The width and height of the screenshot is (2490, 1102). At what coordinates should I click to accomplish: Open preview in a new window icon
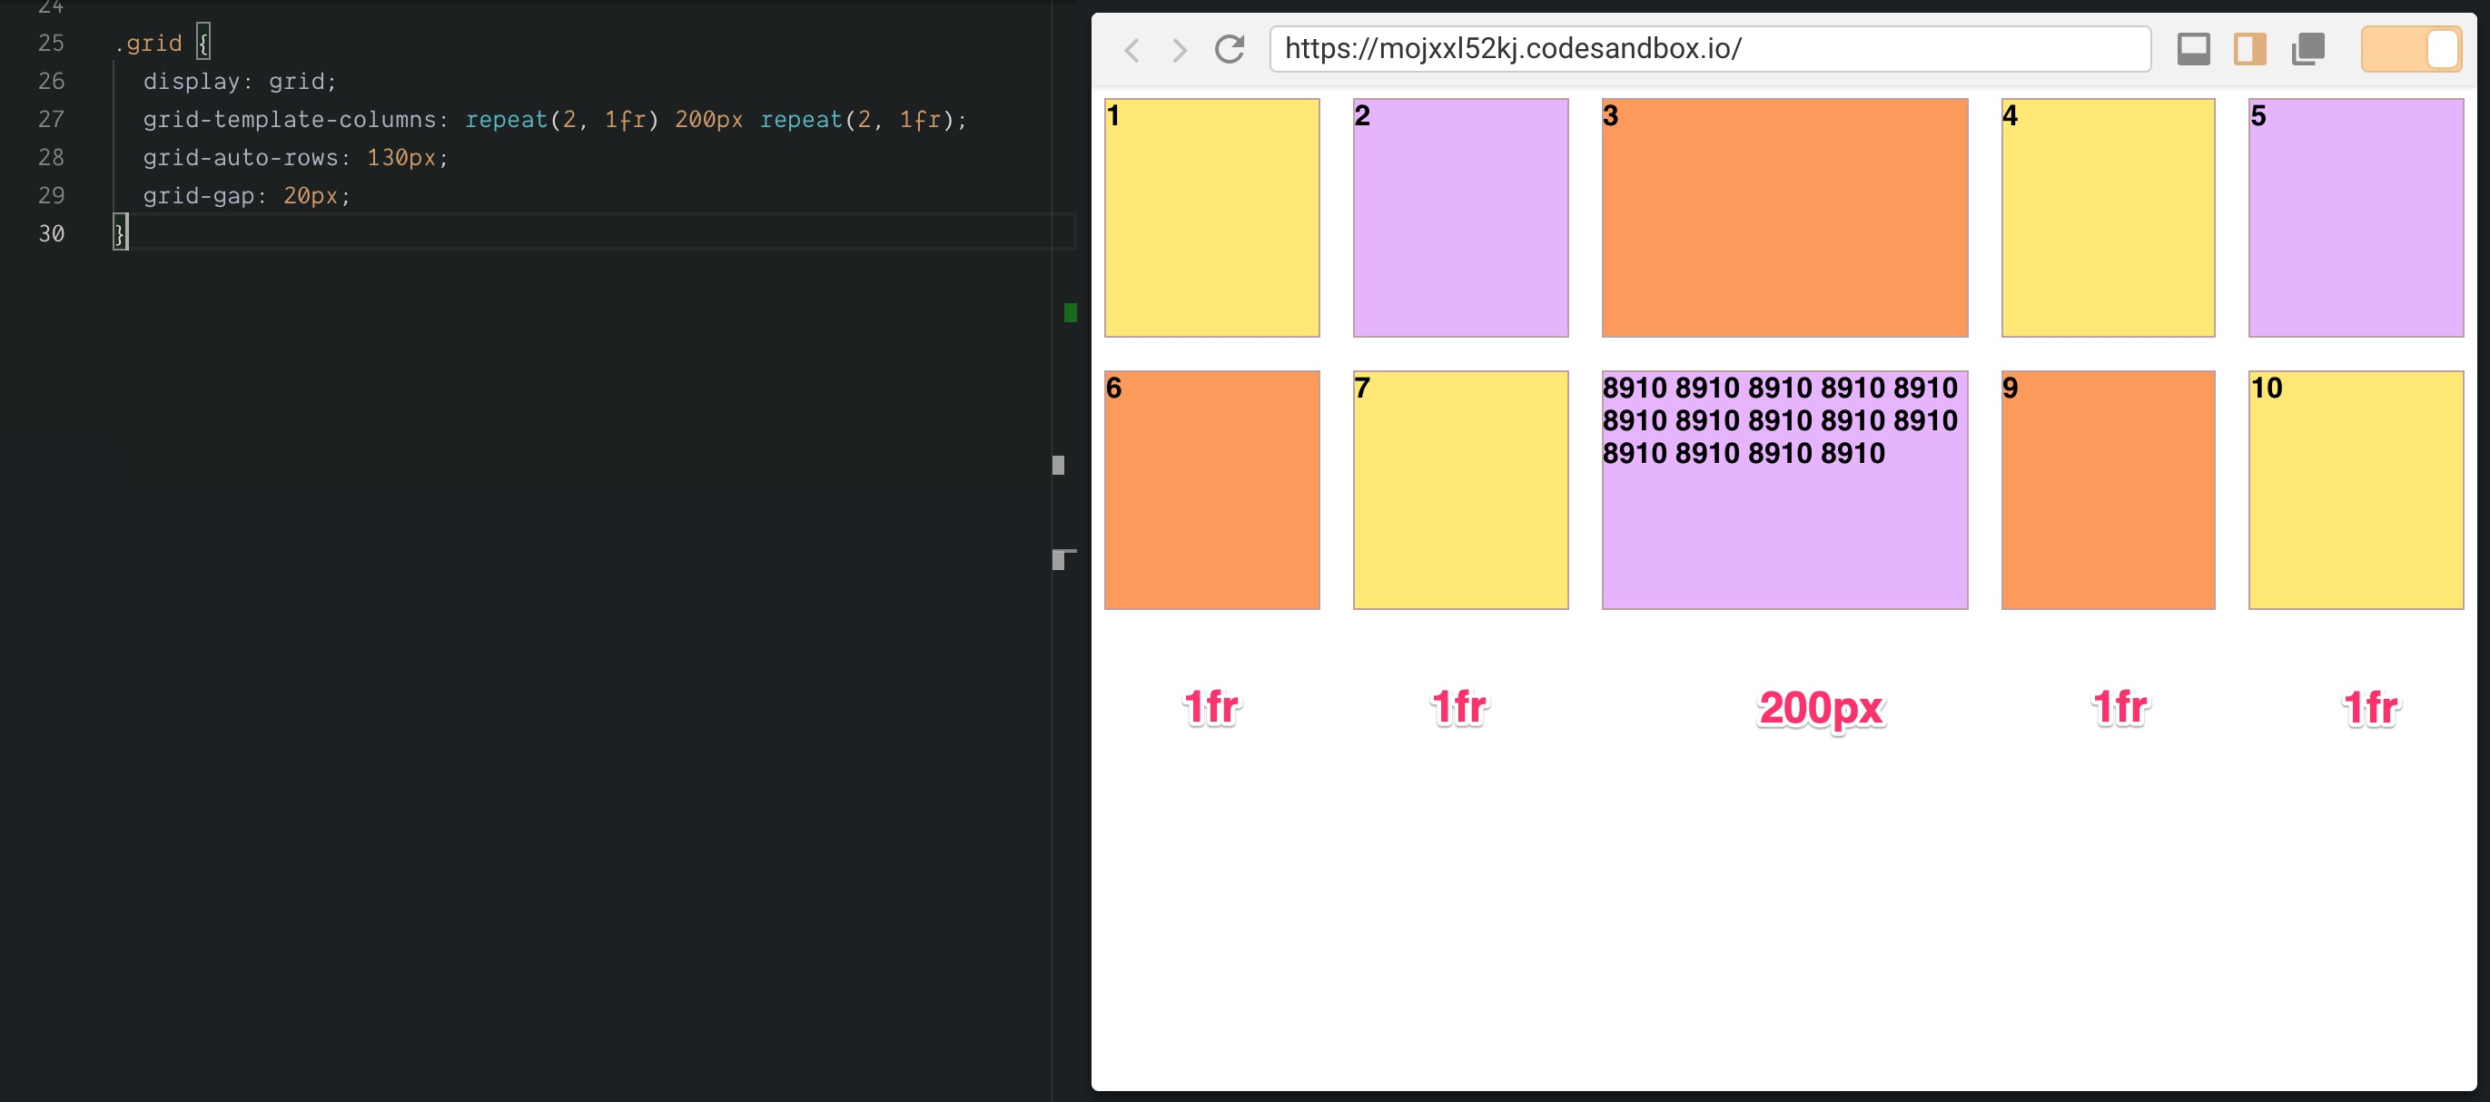click(2308, 47)
